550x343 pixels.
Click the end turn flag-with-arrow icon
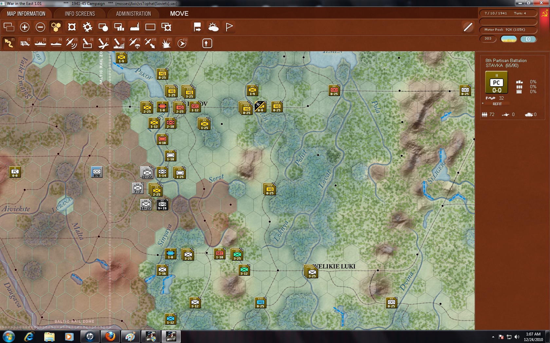tap(197, 27)
